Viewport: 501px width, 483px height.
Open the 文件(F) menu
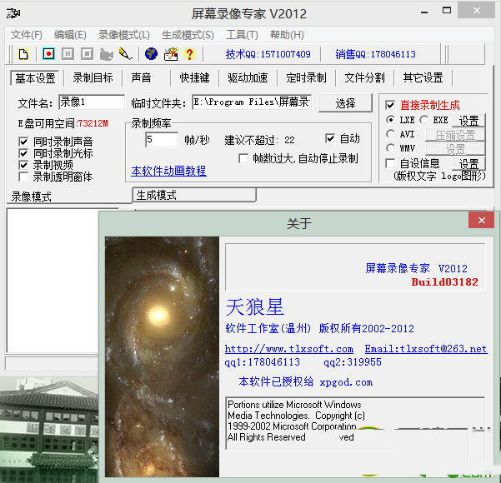click(x=26, y=34)
